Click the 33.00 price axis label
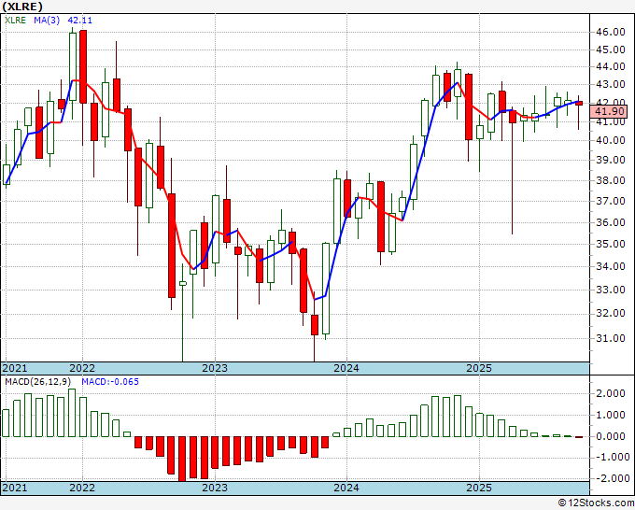Image resolution: width=635 pixels, height=510 pixels. coord(610,290)
